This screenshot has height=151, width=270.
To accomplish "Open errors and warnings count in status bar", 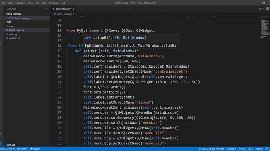I will pyautogui.click(x=35, y=149).
